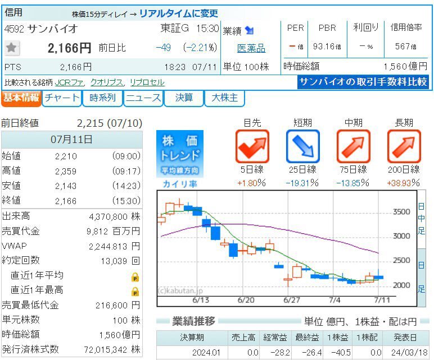Click the 前日比 -49 value
The height and width of the screenshot is (360, 434).
[x=163, y=48]
